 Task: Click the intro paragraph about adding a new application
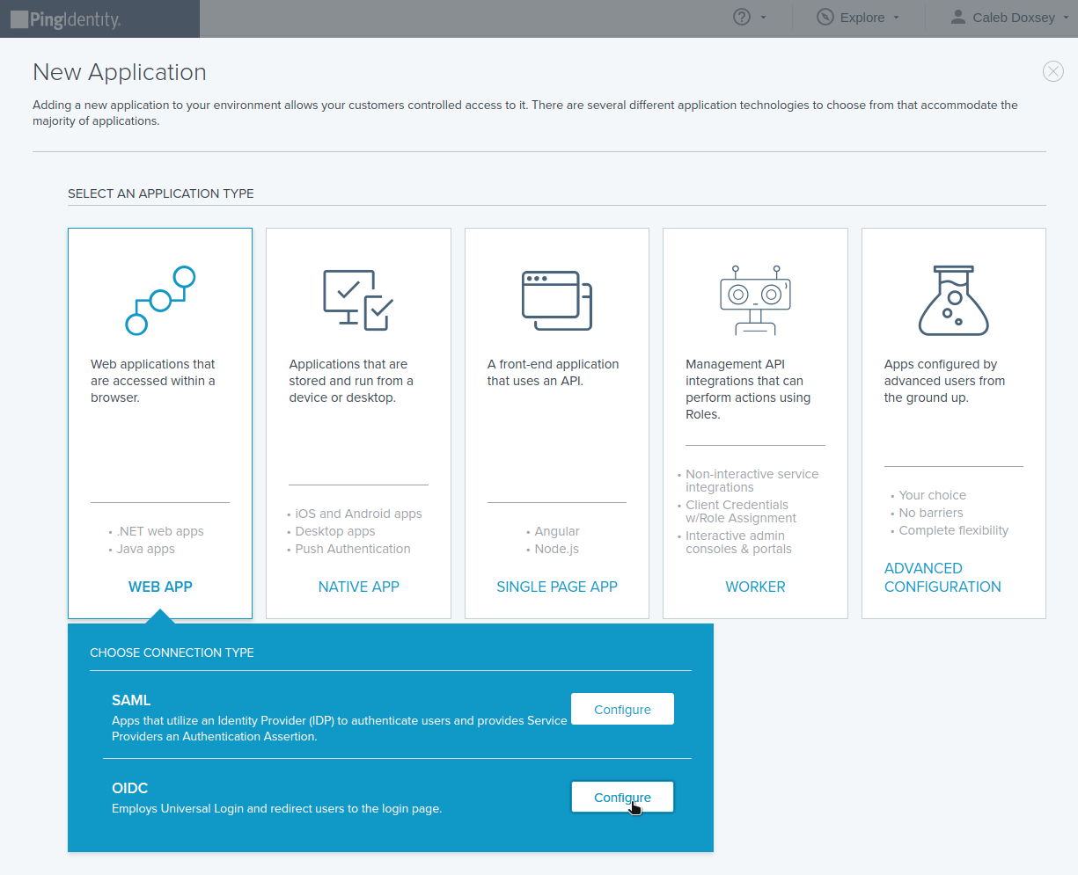525,113
